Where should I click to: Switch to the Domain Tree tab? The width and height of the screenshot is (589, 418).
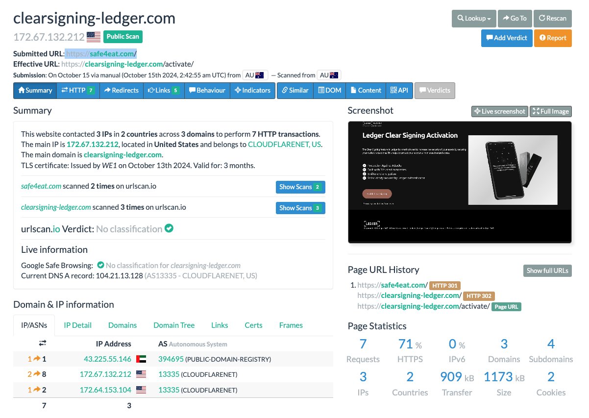pyautogui.click(x=174, y=325)
